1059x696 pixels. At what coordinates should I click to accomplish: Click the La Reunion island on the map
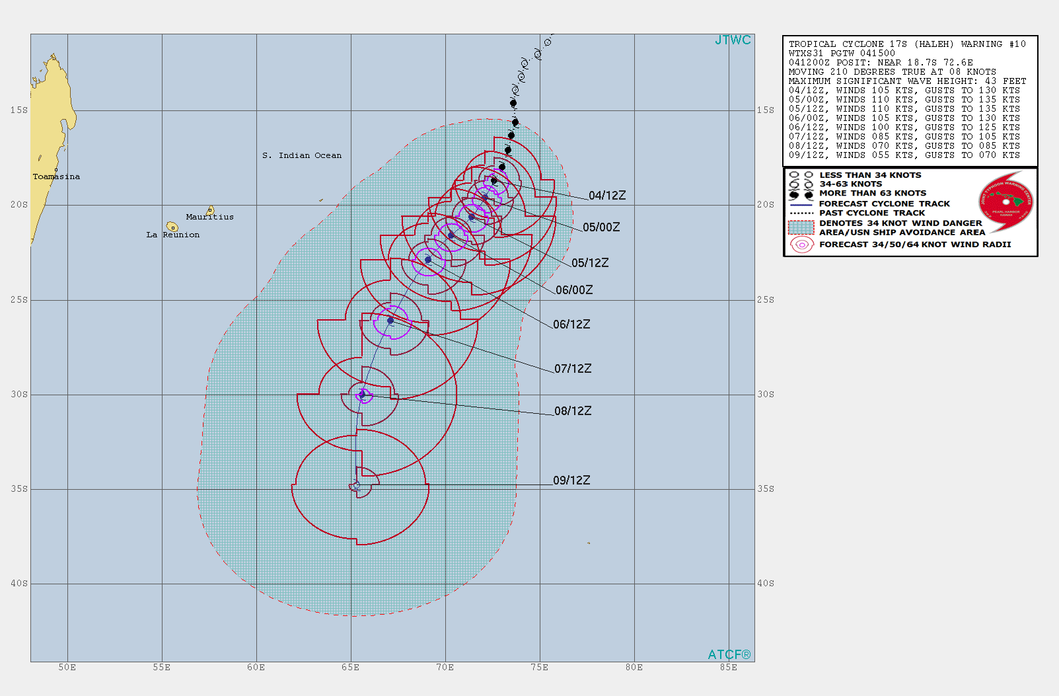[172, 227]
